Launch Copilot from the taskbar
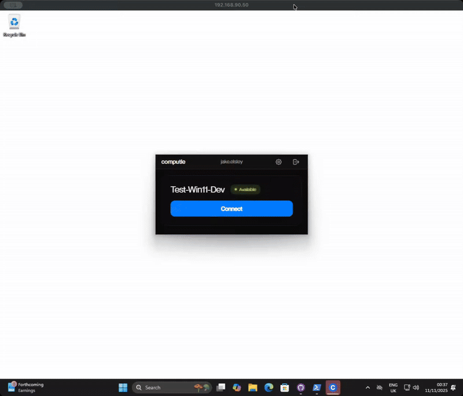The width and height of the screenshot is (463, 396). [236, 387]
